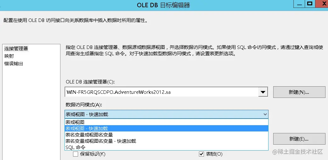The width and height of the screenshot is (328, 160).
Task: Click the 新建(E)... button
Action: 299,139
